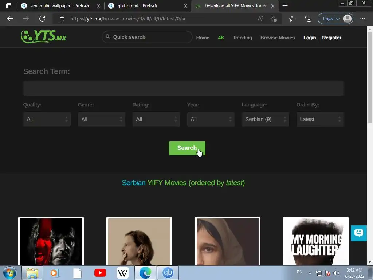Screen dimensions: 373x280
Task: Select the 'Download all YIFY Movies' tab
Action: pos(236,6)
